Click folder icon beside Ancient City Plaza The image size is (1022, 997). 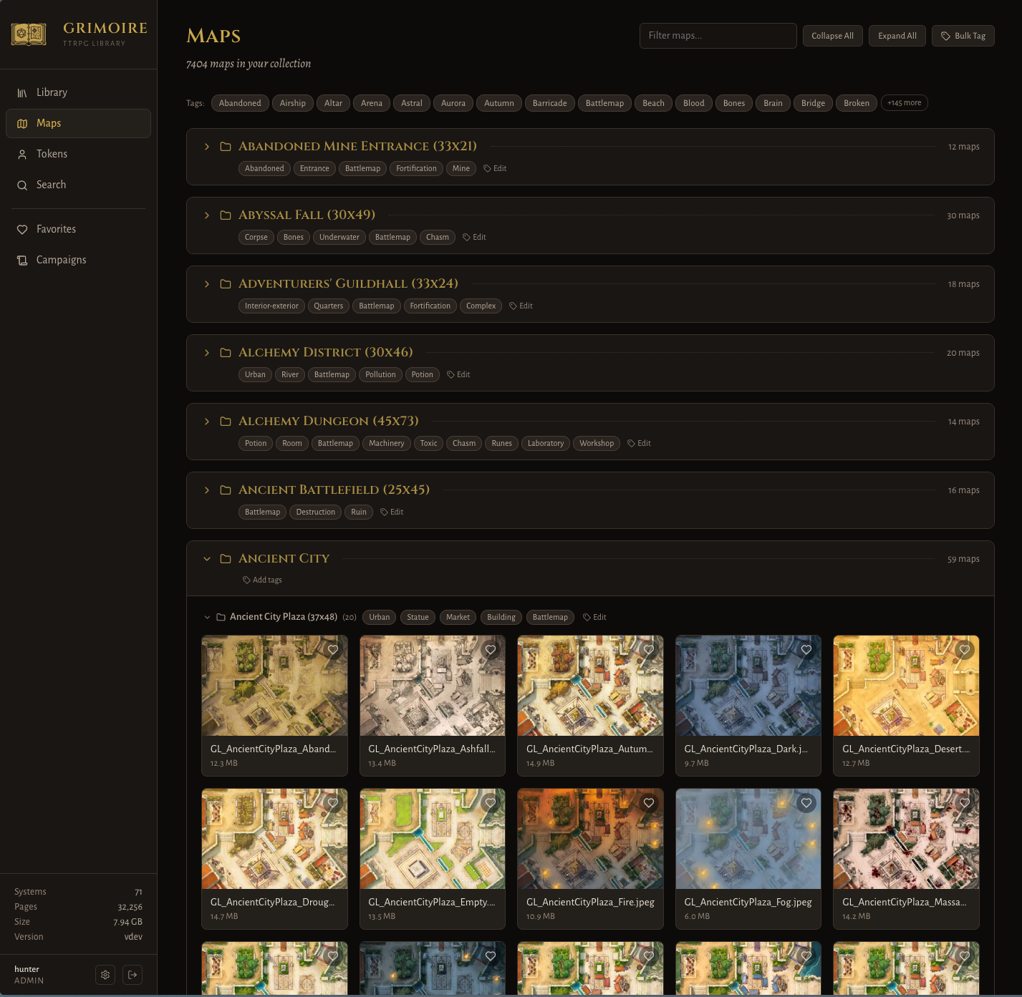[221, 617]
